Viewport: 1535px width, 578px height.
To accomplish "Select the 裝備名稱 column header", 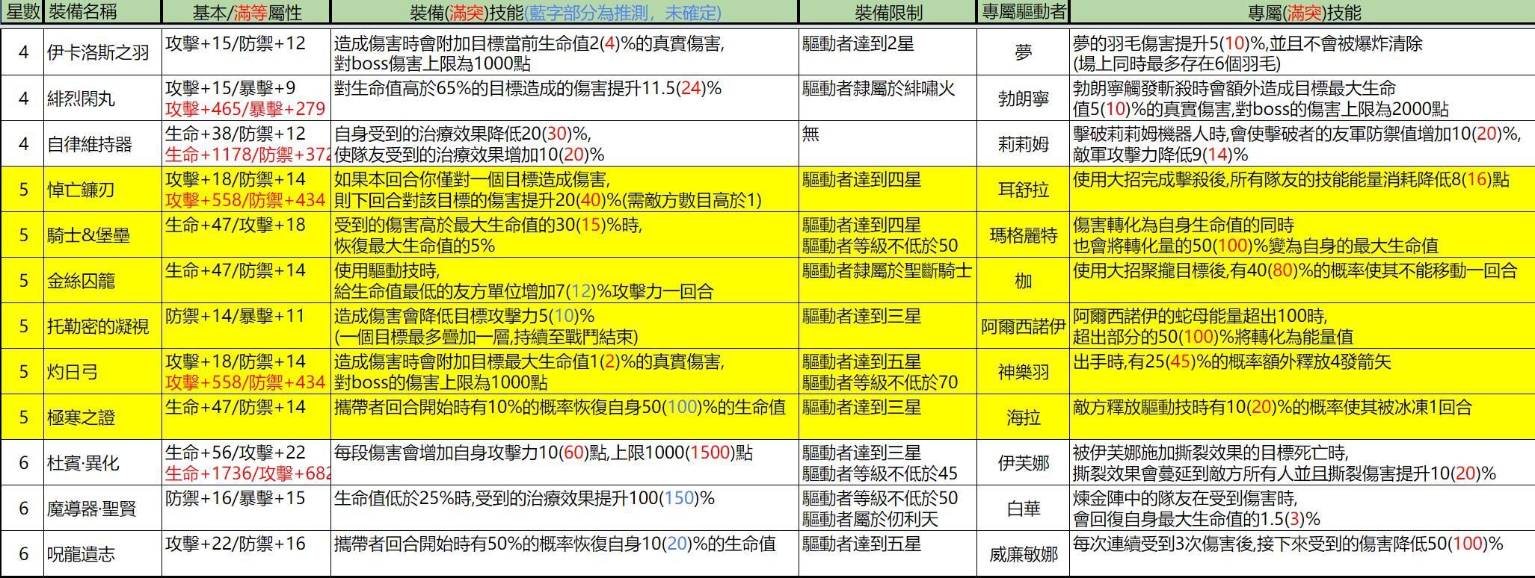I will (102, 12).
